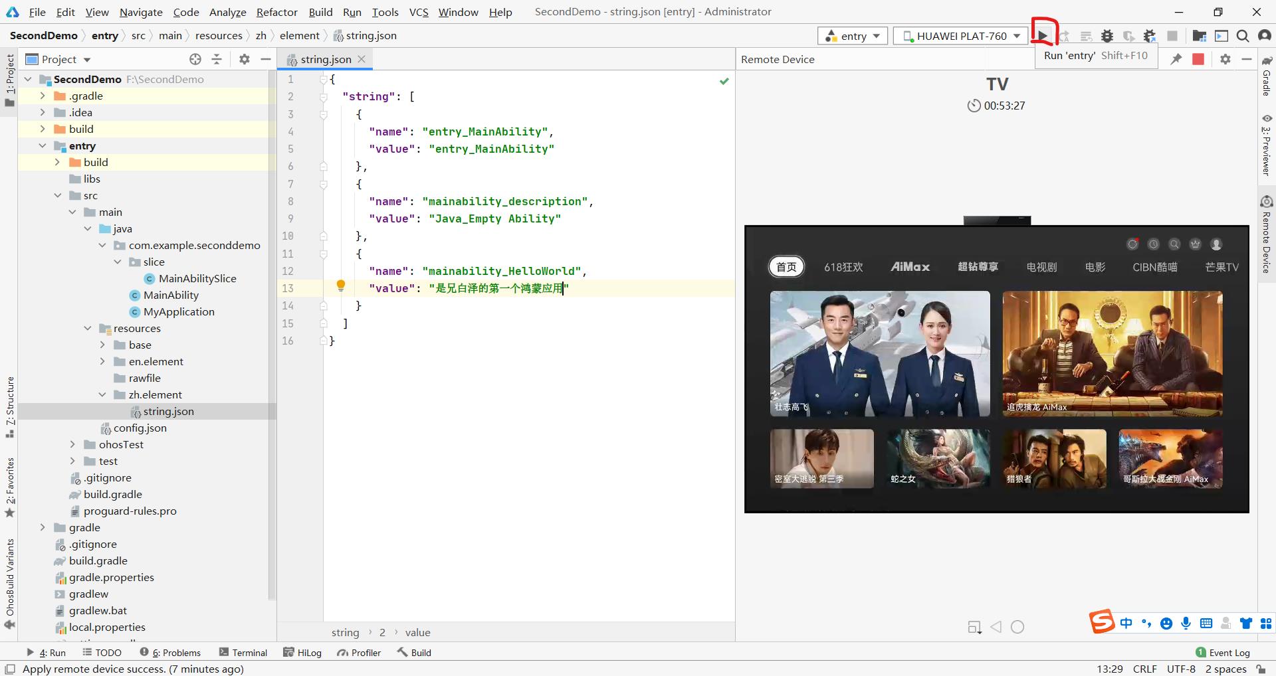The image size is (1276, 676).
Task: Open the user account avatar icon
Action: [x=1265, y=36]
